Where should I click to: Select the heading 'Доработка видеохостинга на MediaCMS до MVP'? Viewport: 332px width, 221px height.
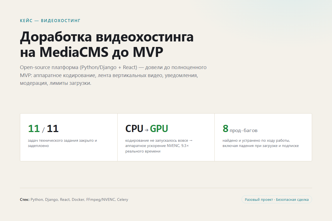pos(107,44)
